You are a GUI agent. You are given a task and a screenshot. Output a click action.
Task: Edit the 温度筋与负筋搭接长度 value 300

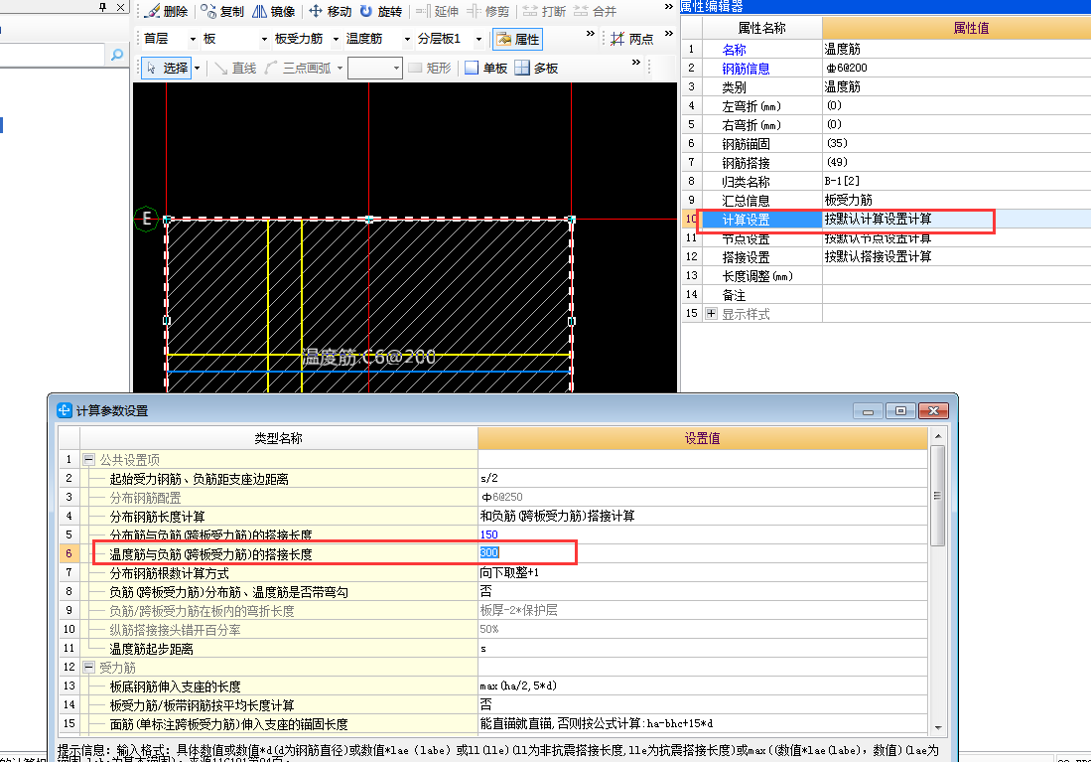click(489, 553)
